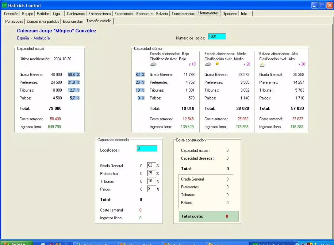Switch to the Entrenamiento tab

[x=99, y=13]
